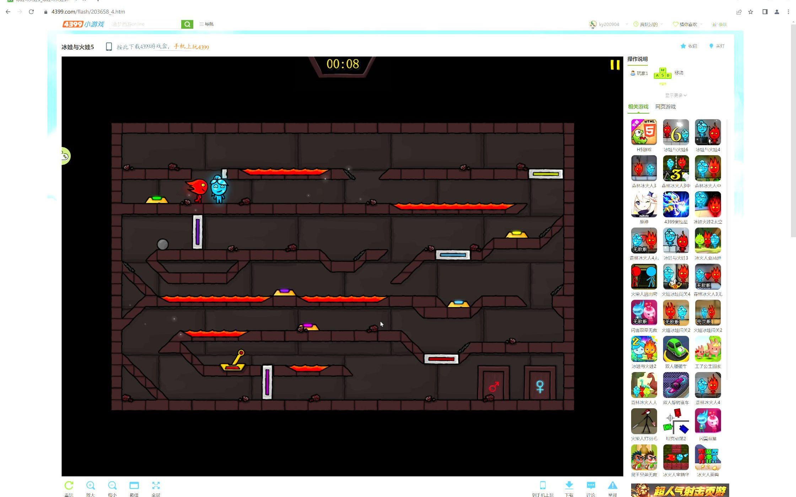Viewport: 796px width, 497px height.
Task: Click the fullscreen (全屏) icon
Action: (156, 486)
